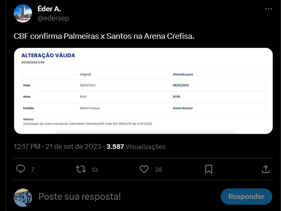The height and width of the screenshot is (211, 281).
Task: Click the repost count of 13
Action: [x=94, y=170]
